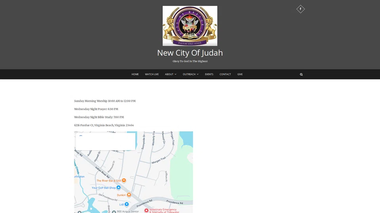Go to the HOME menu item
The height and width of the screenshot is (213, 380).
(135, 75)
